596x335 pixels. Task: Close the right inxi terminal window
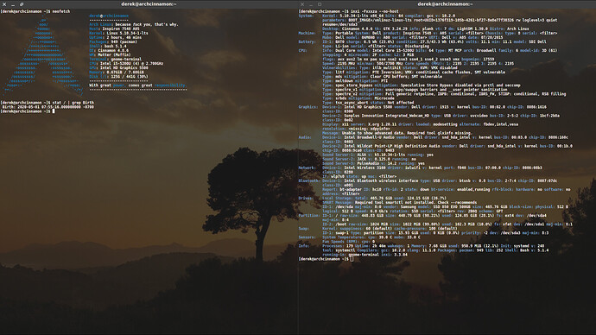[x=302, y=4]
